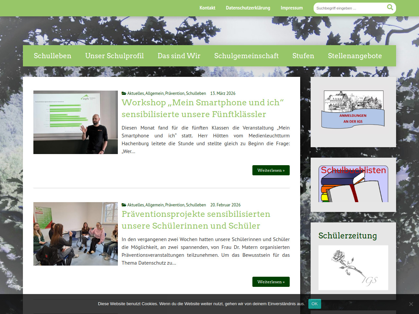Expand the Schulgemeinschaft menu item
The height and width of the screenshot is (314, 419).
(x=246, y=56)
